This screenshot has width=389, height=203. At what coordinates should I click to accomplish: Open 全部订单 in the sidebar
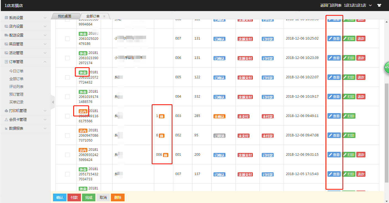(16, 79)
